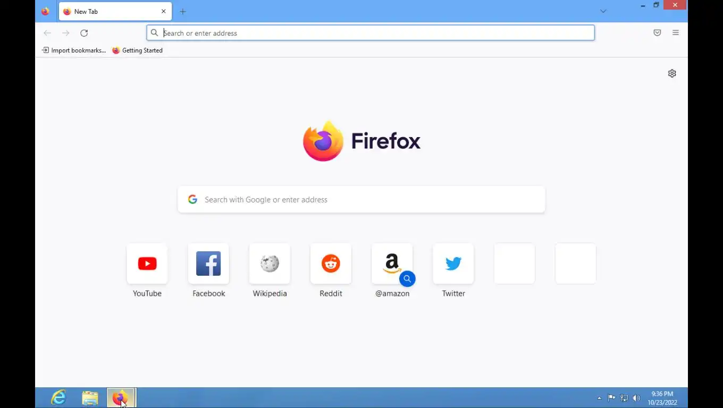The image size is (723, 408).
Task: Open the Wikipedia shortcut tile
Action: click(x=270, y=263)
